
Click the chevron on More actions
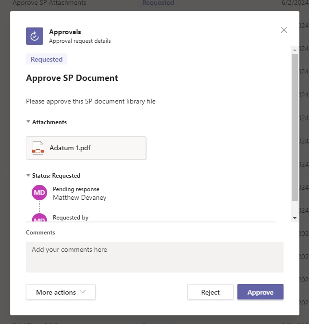pyautogui.click(x=83, y=292)
